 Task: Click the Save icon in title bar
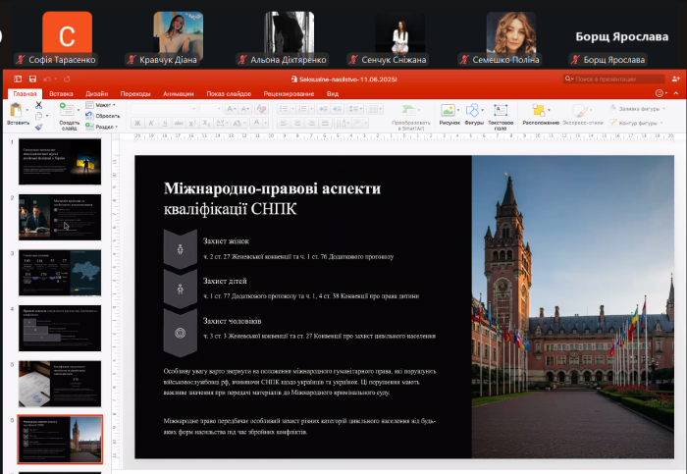pyautogui.click(x=32, y=79)
